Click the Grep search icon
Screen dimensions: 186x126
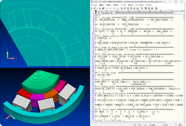point(137,8)
